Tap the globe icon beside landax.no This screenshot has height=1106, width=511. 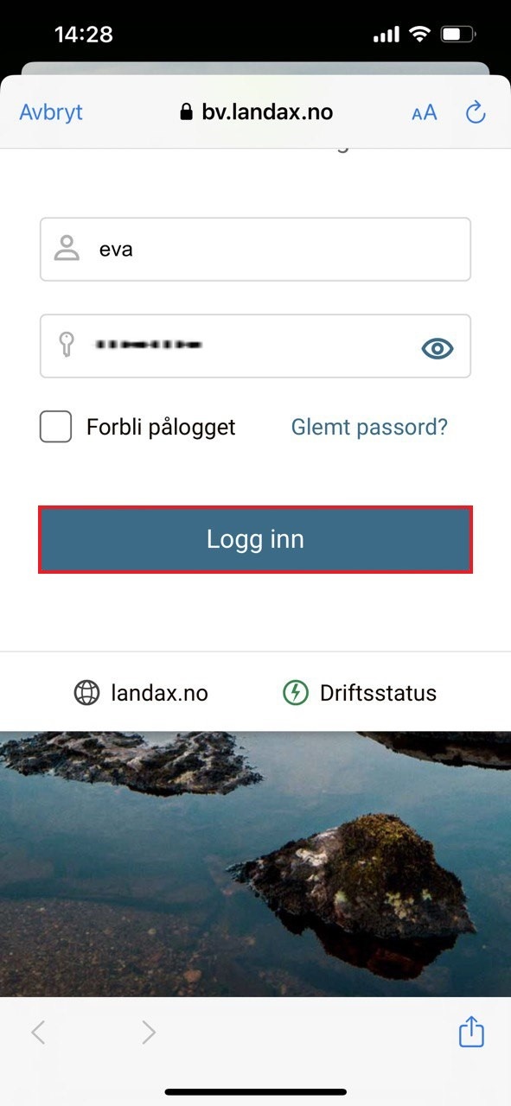[86, 693]
